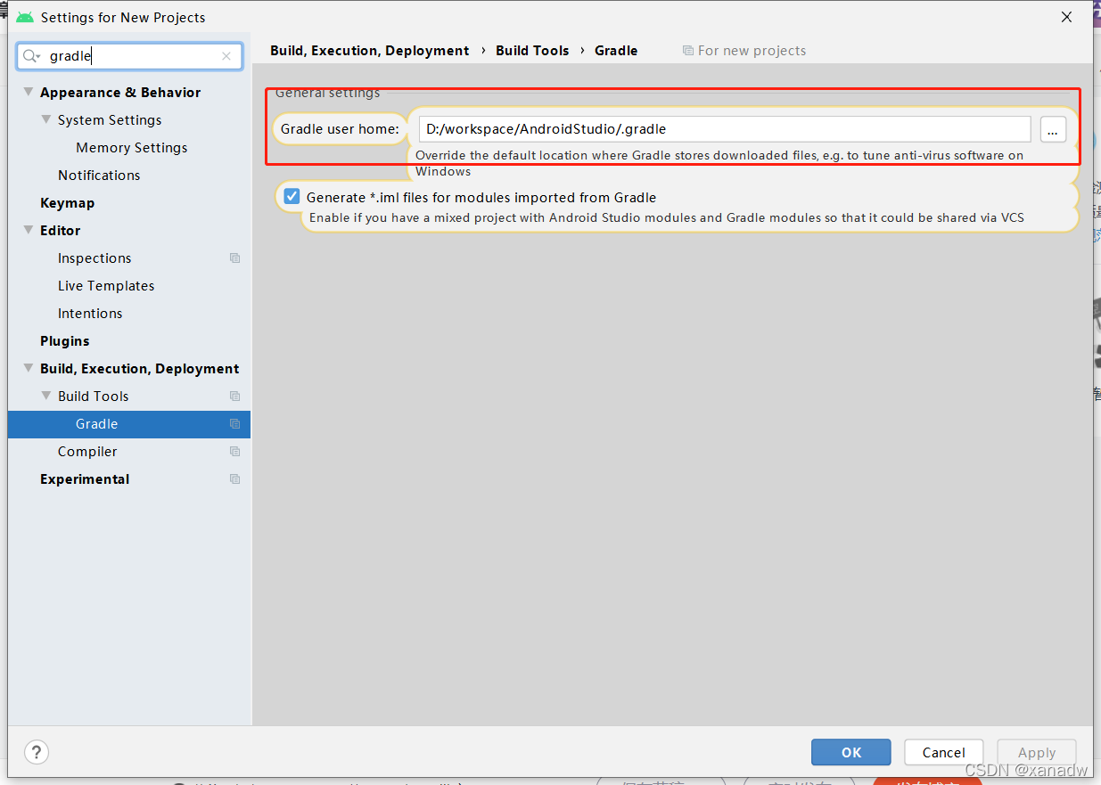Toggle Generate *.iml files checkbox

[x=292, y=197]
